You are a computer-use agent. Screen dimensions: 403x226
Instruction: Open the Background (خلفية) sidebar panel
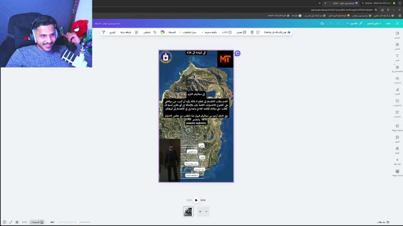pyautogui.click(x=397, y=150)
